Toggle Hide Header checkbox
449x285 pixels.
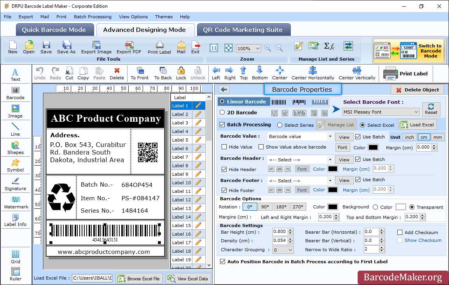tap(224, 169)
